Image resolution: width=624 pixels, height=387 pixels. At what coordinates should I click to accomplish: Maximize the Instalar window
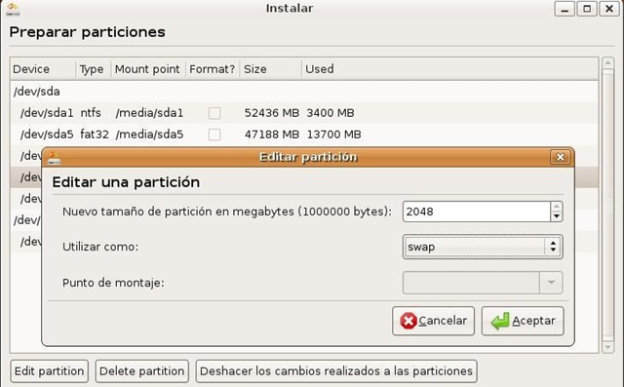click(x=587, y=9)
